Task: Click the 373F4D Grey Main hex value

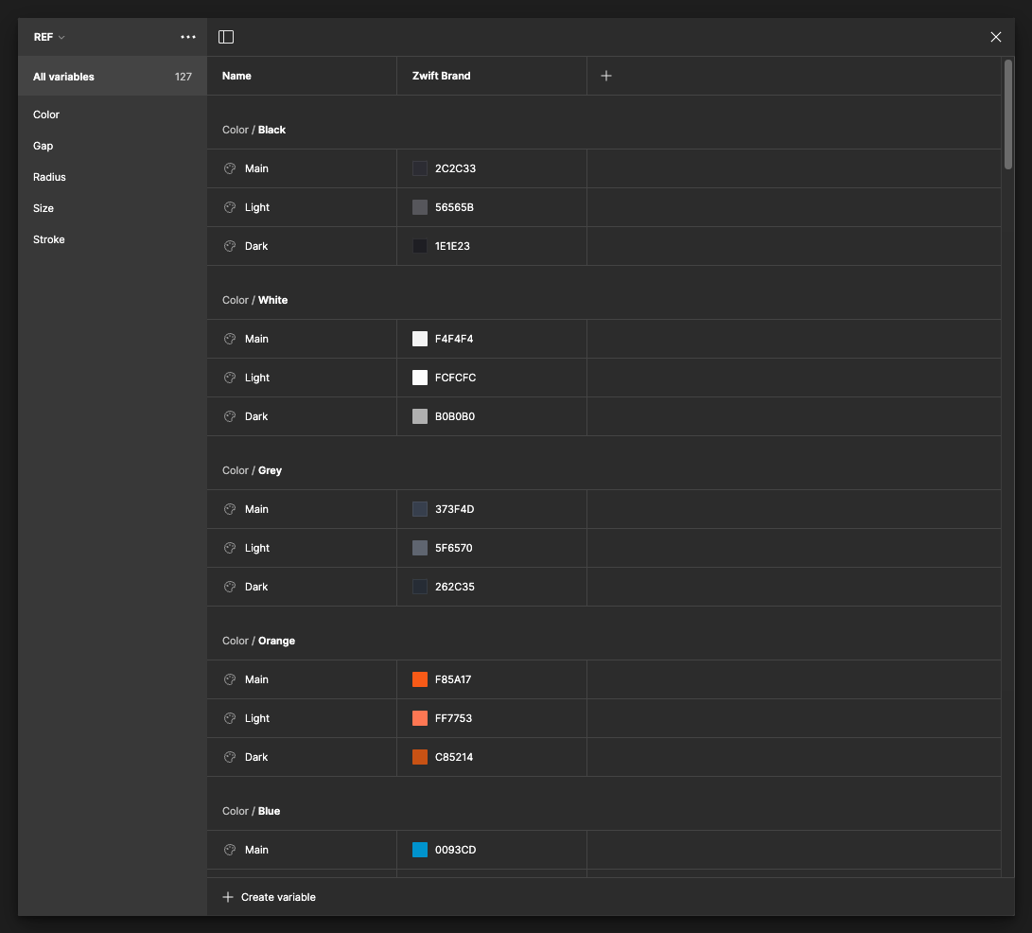Action: point(454,509)
